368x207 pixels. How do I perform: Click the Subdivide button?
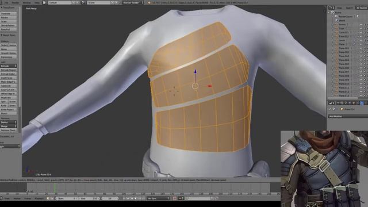coord(9,86)
